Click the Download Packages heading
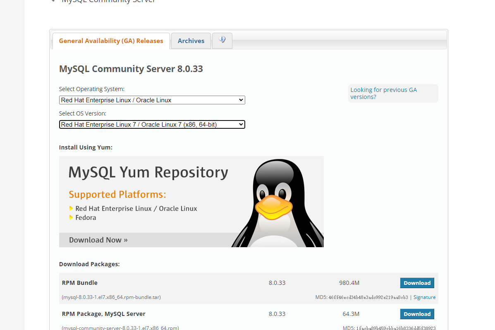495x330 pixels. 89,264
